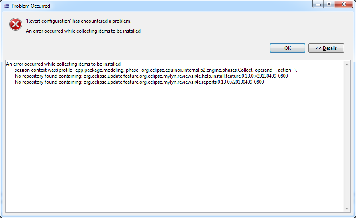Close the Problem Occurred dialog
Image resolution: width=356 pixels, height=218 pixels.
pos(344,4)
